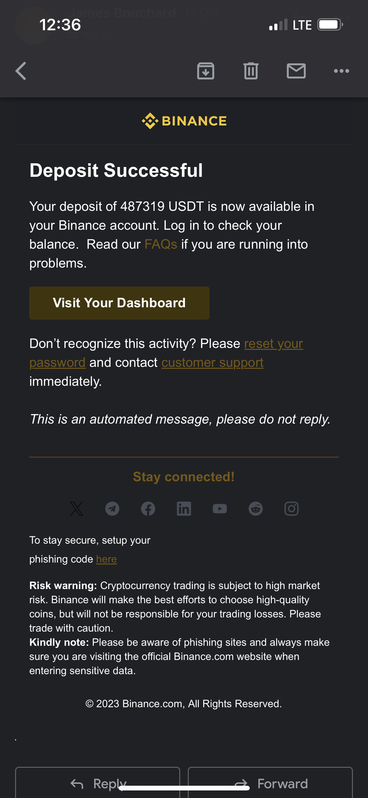368x798 pixels.
Task: Delete email with trash icon
Action: click(x=251, y=71)
